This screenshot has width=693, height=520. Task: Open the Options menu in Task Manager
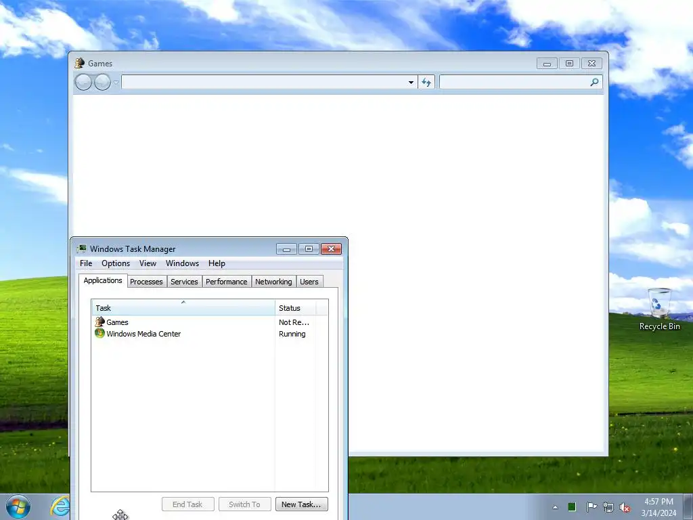116,263
